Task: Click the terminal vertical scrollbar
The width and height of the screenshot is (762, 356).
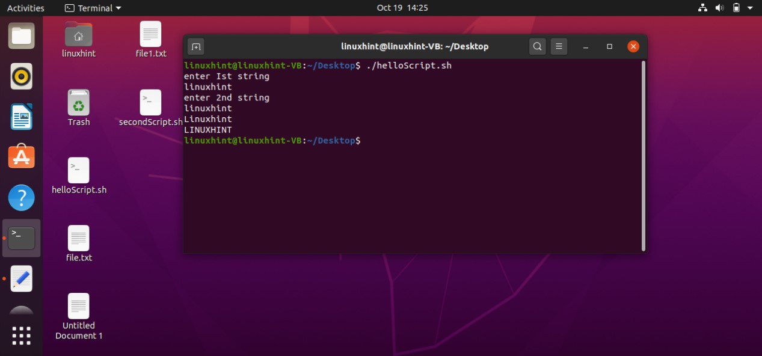Action: pyautogui.click(x=644, y=155)
